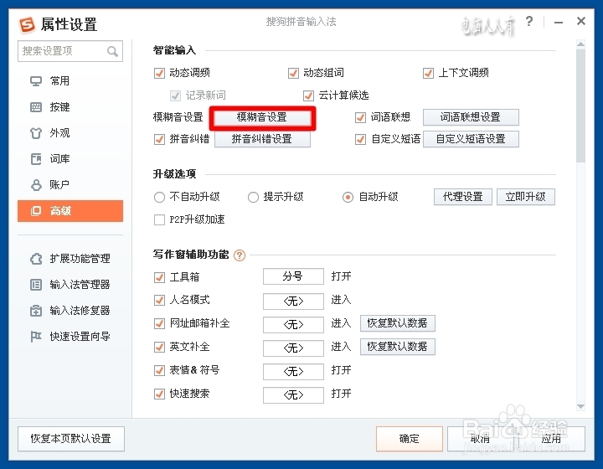Viewport: 603px width, 469px height.
Task: Select the 高级 settings page
Action: [x=70, y=211]
